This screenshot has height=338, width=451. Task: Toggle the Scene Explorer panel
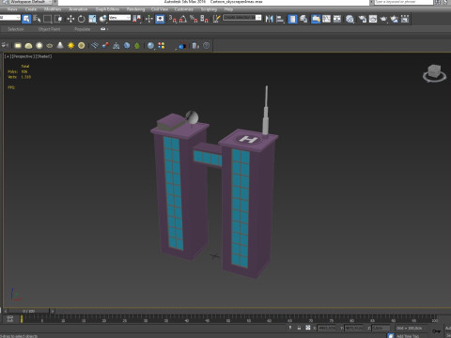click(292, 19)
